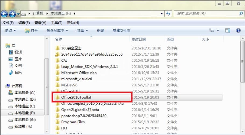Click the Microsoft Office viso folder icon
This screenshot has width=245, height=135.
pos(57,73)
